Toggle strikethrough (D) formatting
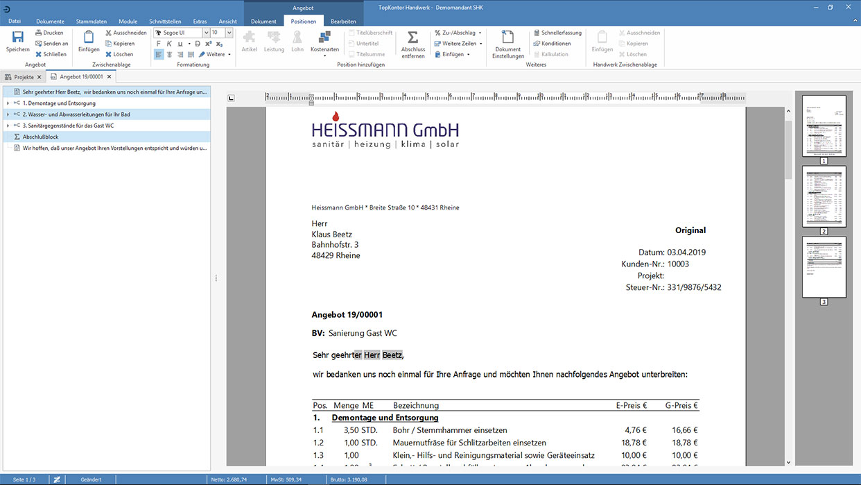The height and width of the screenshot is (485, 861). [198, 44]
